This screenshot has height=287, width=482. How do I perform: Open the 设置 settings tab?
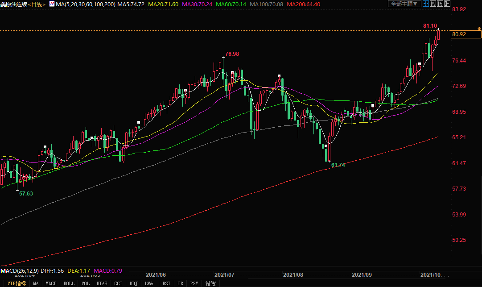coord(210,283)
